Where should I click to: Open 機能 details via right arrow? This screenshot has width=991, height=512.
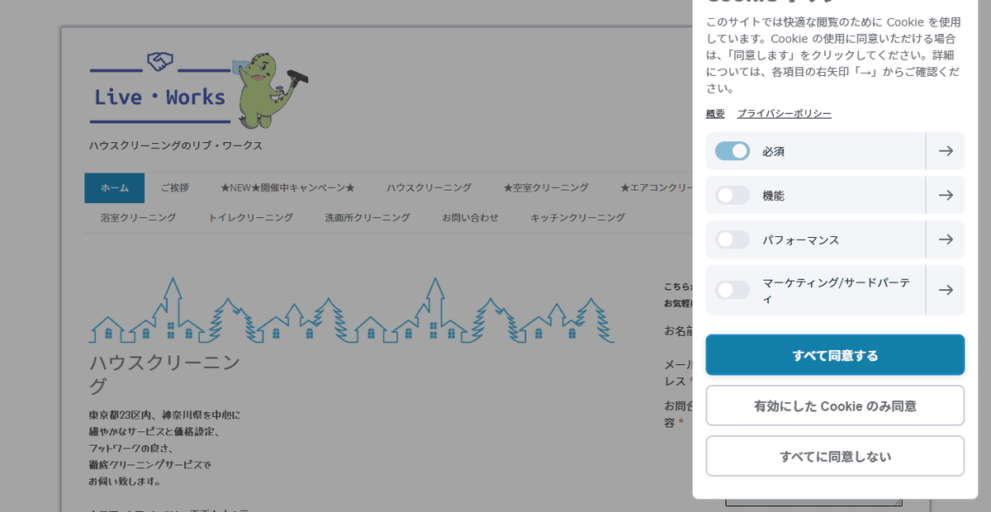946,196
